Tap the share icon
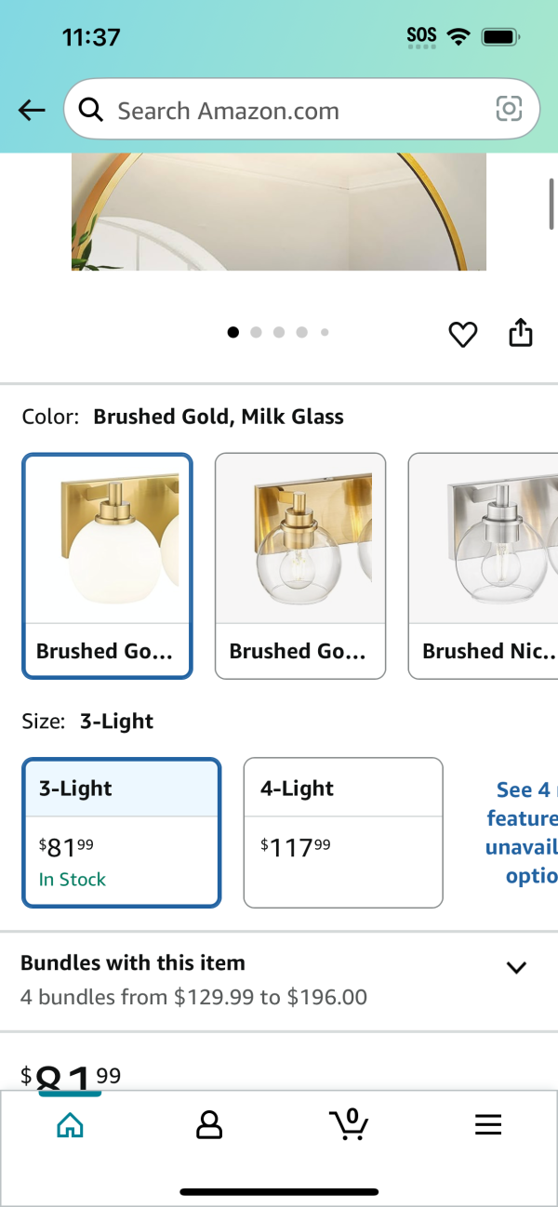558x1207 pixels. [521, 332]
